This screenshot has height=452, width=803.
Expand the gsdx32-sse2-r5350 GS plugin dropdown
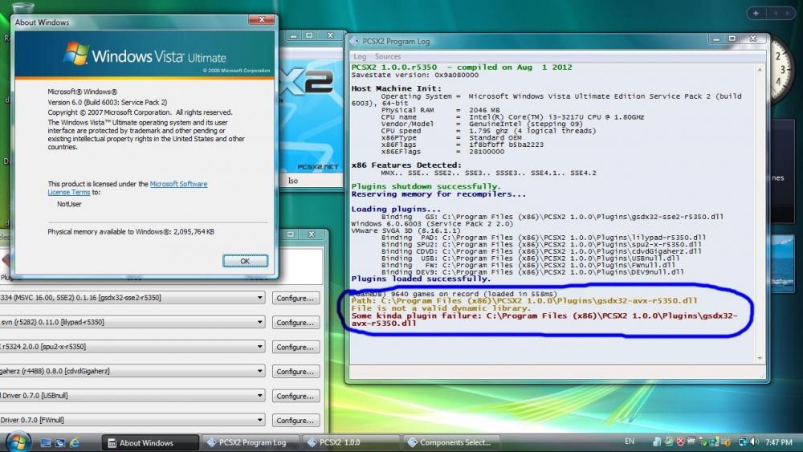[259, 298]
